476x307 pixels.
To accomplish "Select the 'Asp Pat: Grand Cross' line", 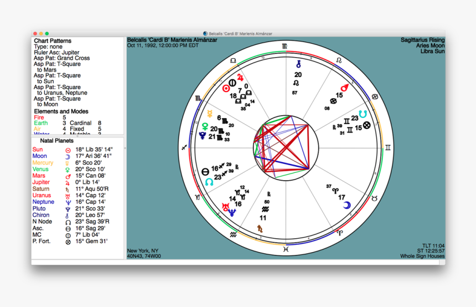I will pos(61,58).
